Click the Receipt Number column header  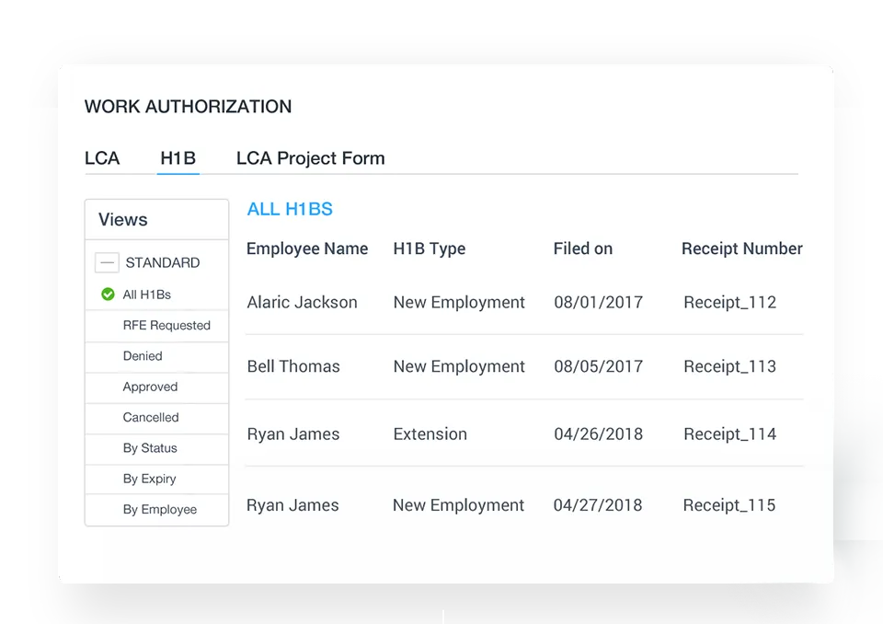(x=741, y=248)
